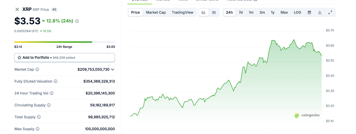Click the $3.65 range high value
This screenshot has height=134, width=356.
[x=111, y=47]
